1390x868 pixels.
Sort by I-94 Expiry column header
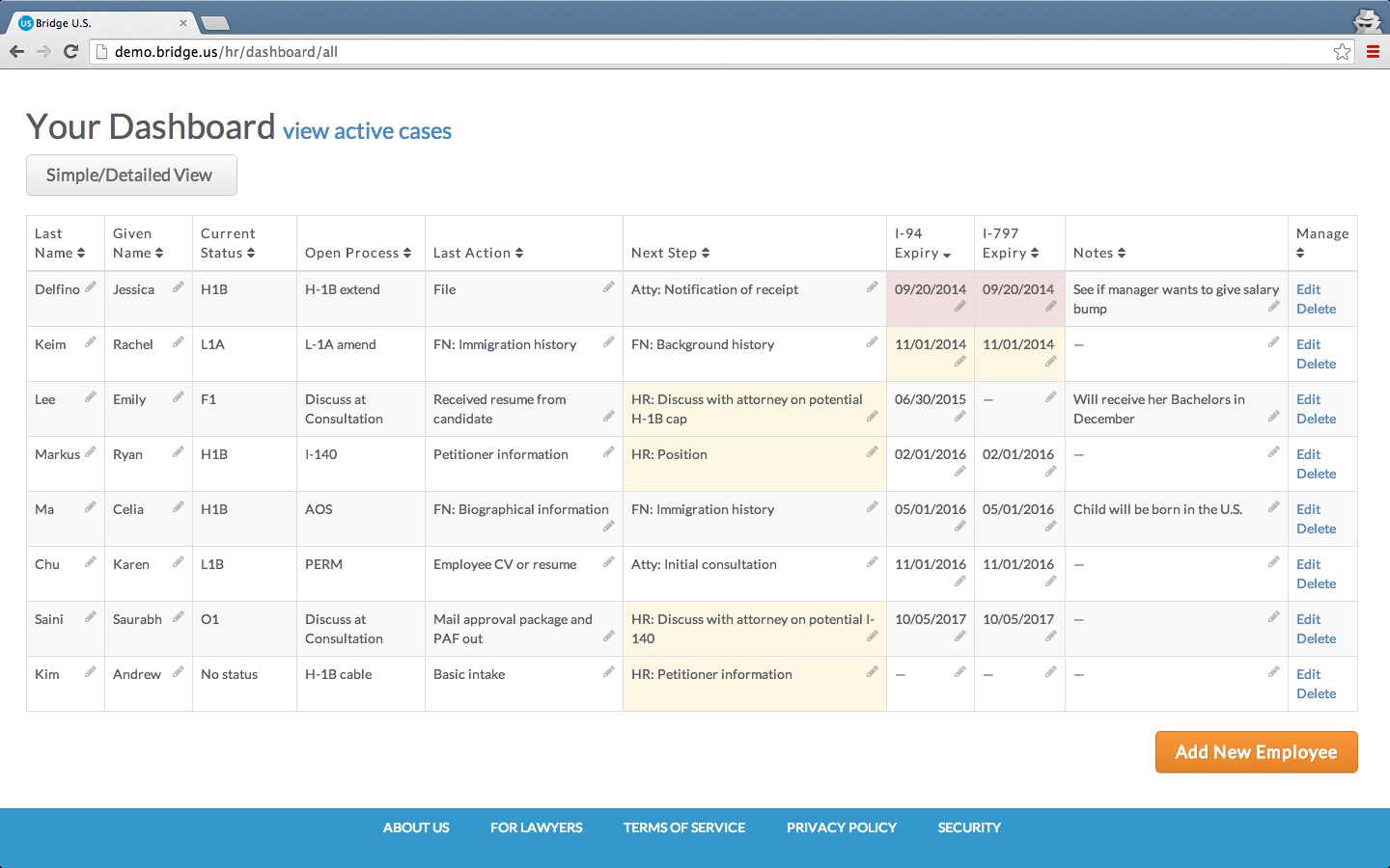(923, 243)
